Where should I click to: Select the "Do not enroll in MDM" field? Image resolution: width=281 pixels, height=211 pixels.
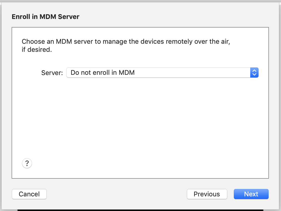click(103, 73)
